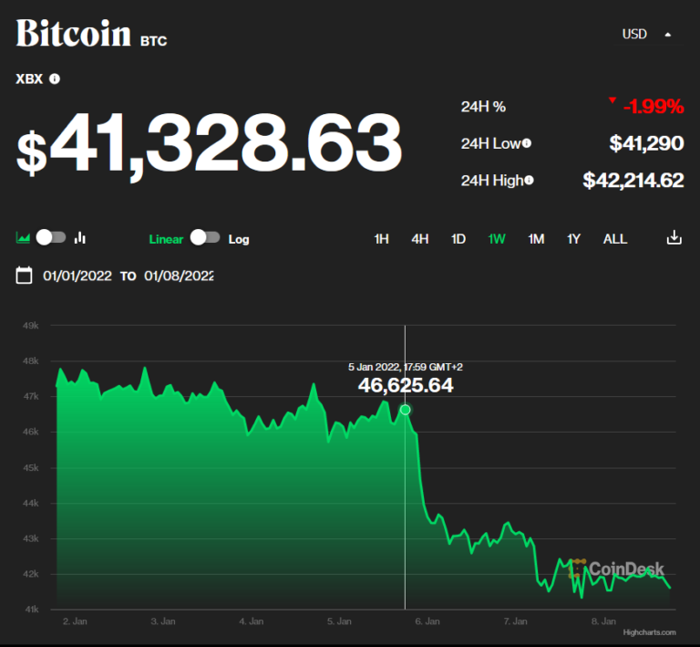Switch to the 1D time range
The height and width of the screenshot is (647, 700).
[x=458, y=239]
